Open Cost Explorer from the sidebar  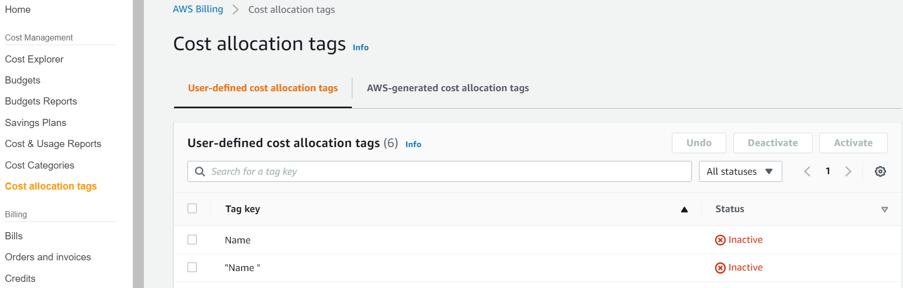pyautogui.click(x=34, y=59)
